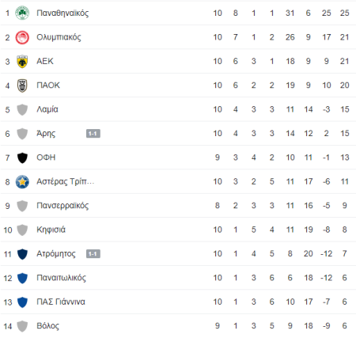Click the ΑΕΚ yellow eagle crest
The image size is (356, 338).
[22, 61]
